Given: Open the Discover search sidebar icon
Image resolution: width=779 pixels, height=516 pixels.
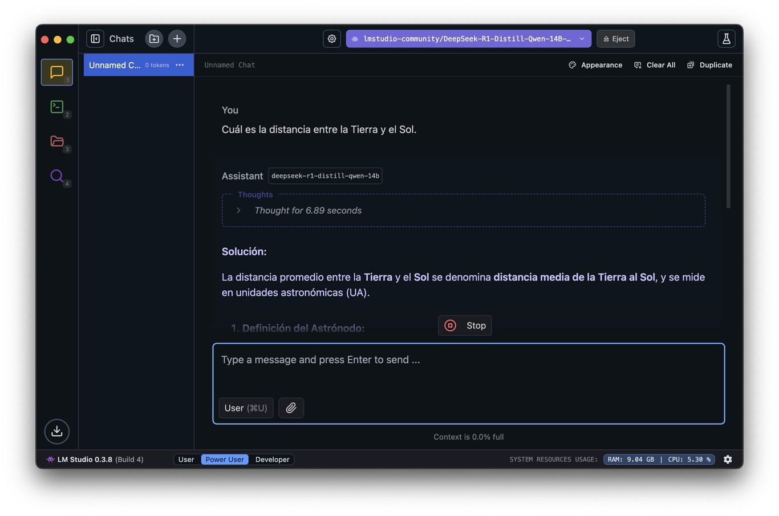Looking at the screenshot, I should 56,176.
